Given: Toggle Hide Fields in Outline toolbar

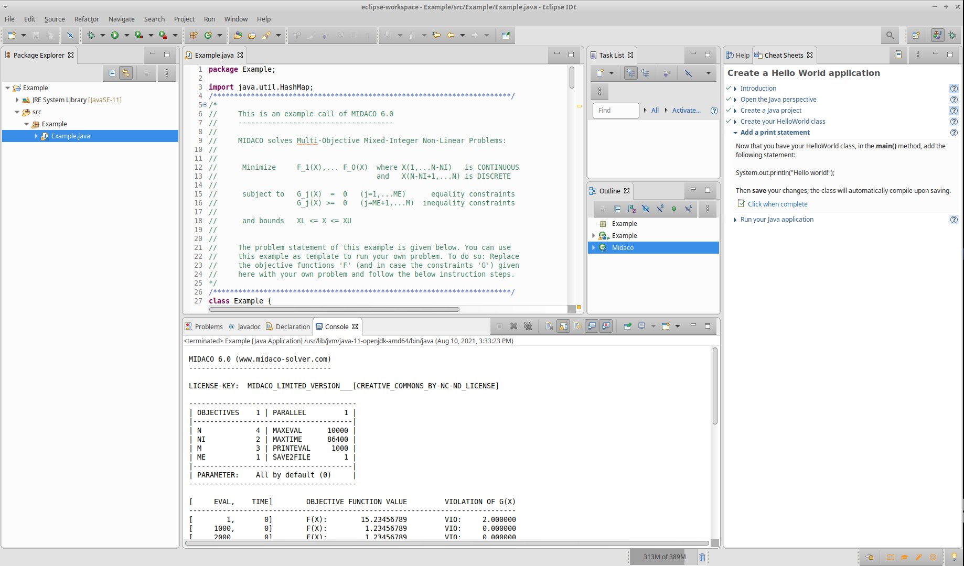Looking at the screenshot, I should click(646, 209).
